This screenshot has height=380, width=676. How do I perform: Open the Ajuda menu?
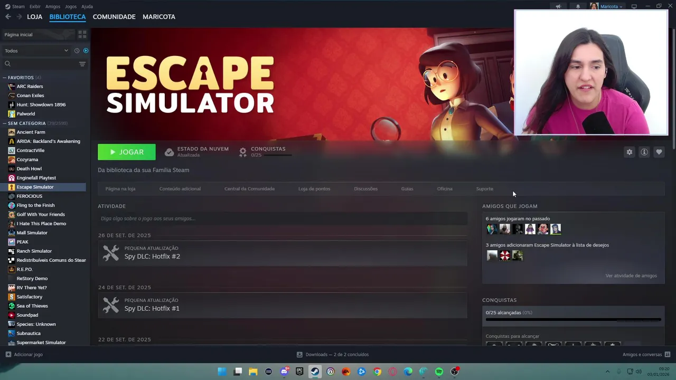tap(87, 6)
